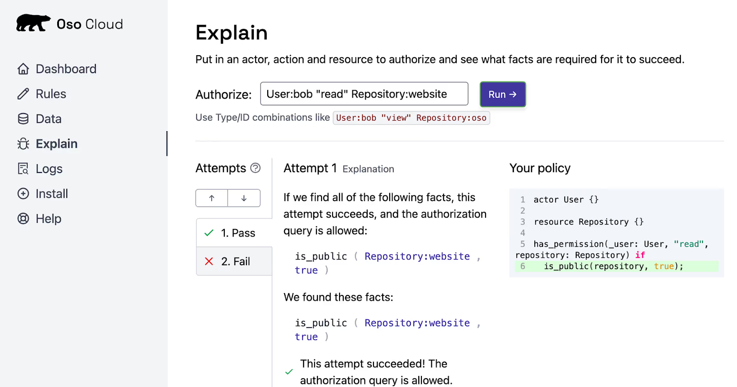Click the Logs file-search icon
The image size is (737, 387).
23,169
